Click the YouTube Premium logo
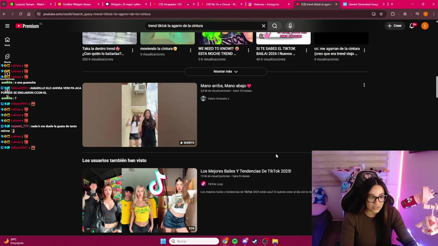438x246 pixels. point(27,26)
